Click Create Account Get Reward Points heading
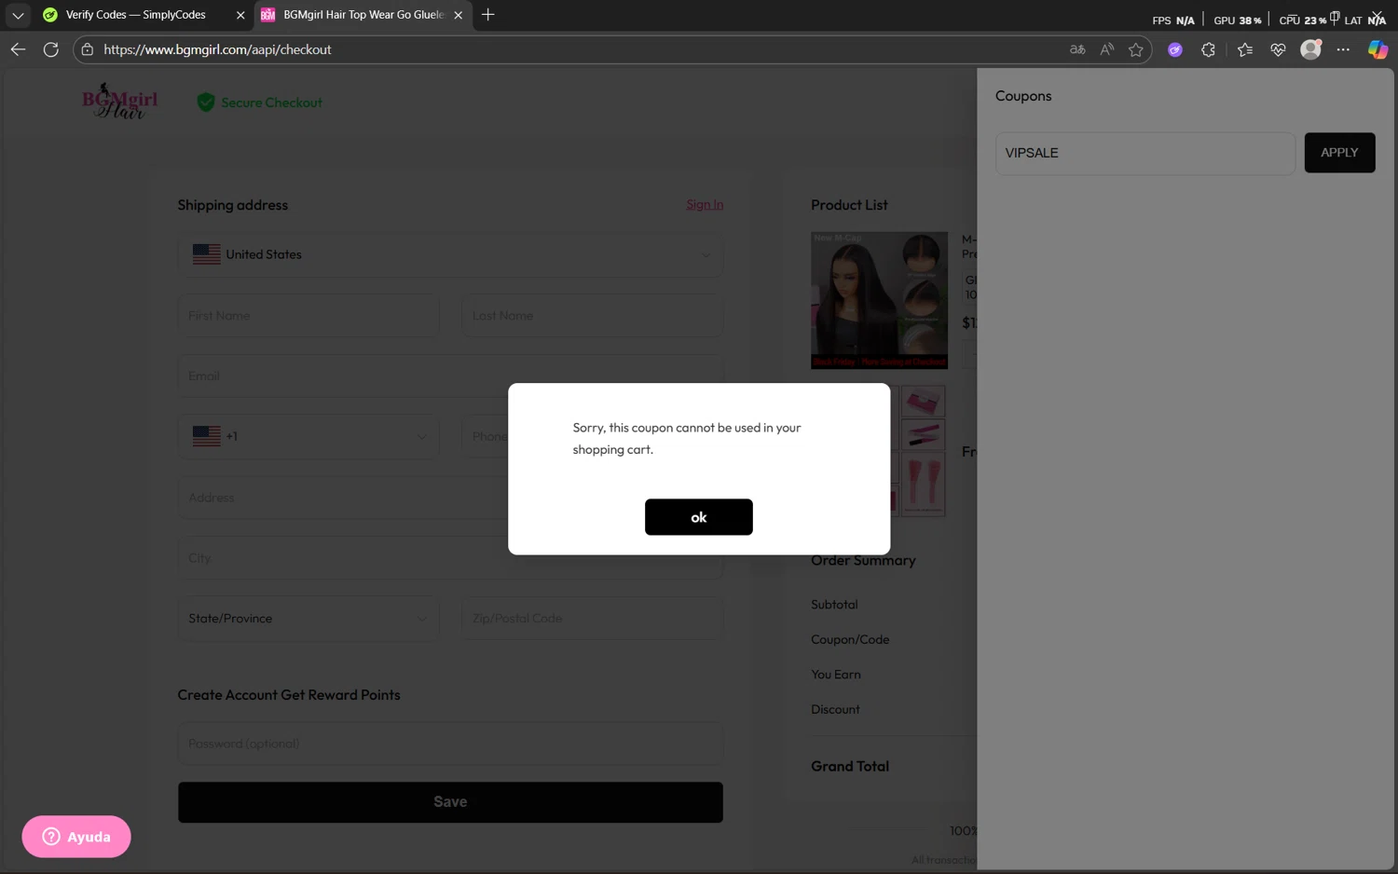The image size is (1398, 874). 289,695
